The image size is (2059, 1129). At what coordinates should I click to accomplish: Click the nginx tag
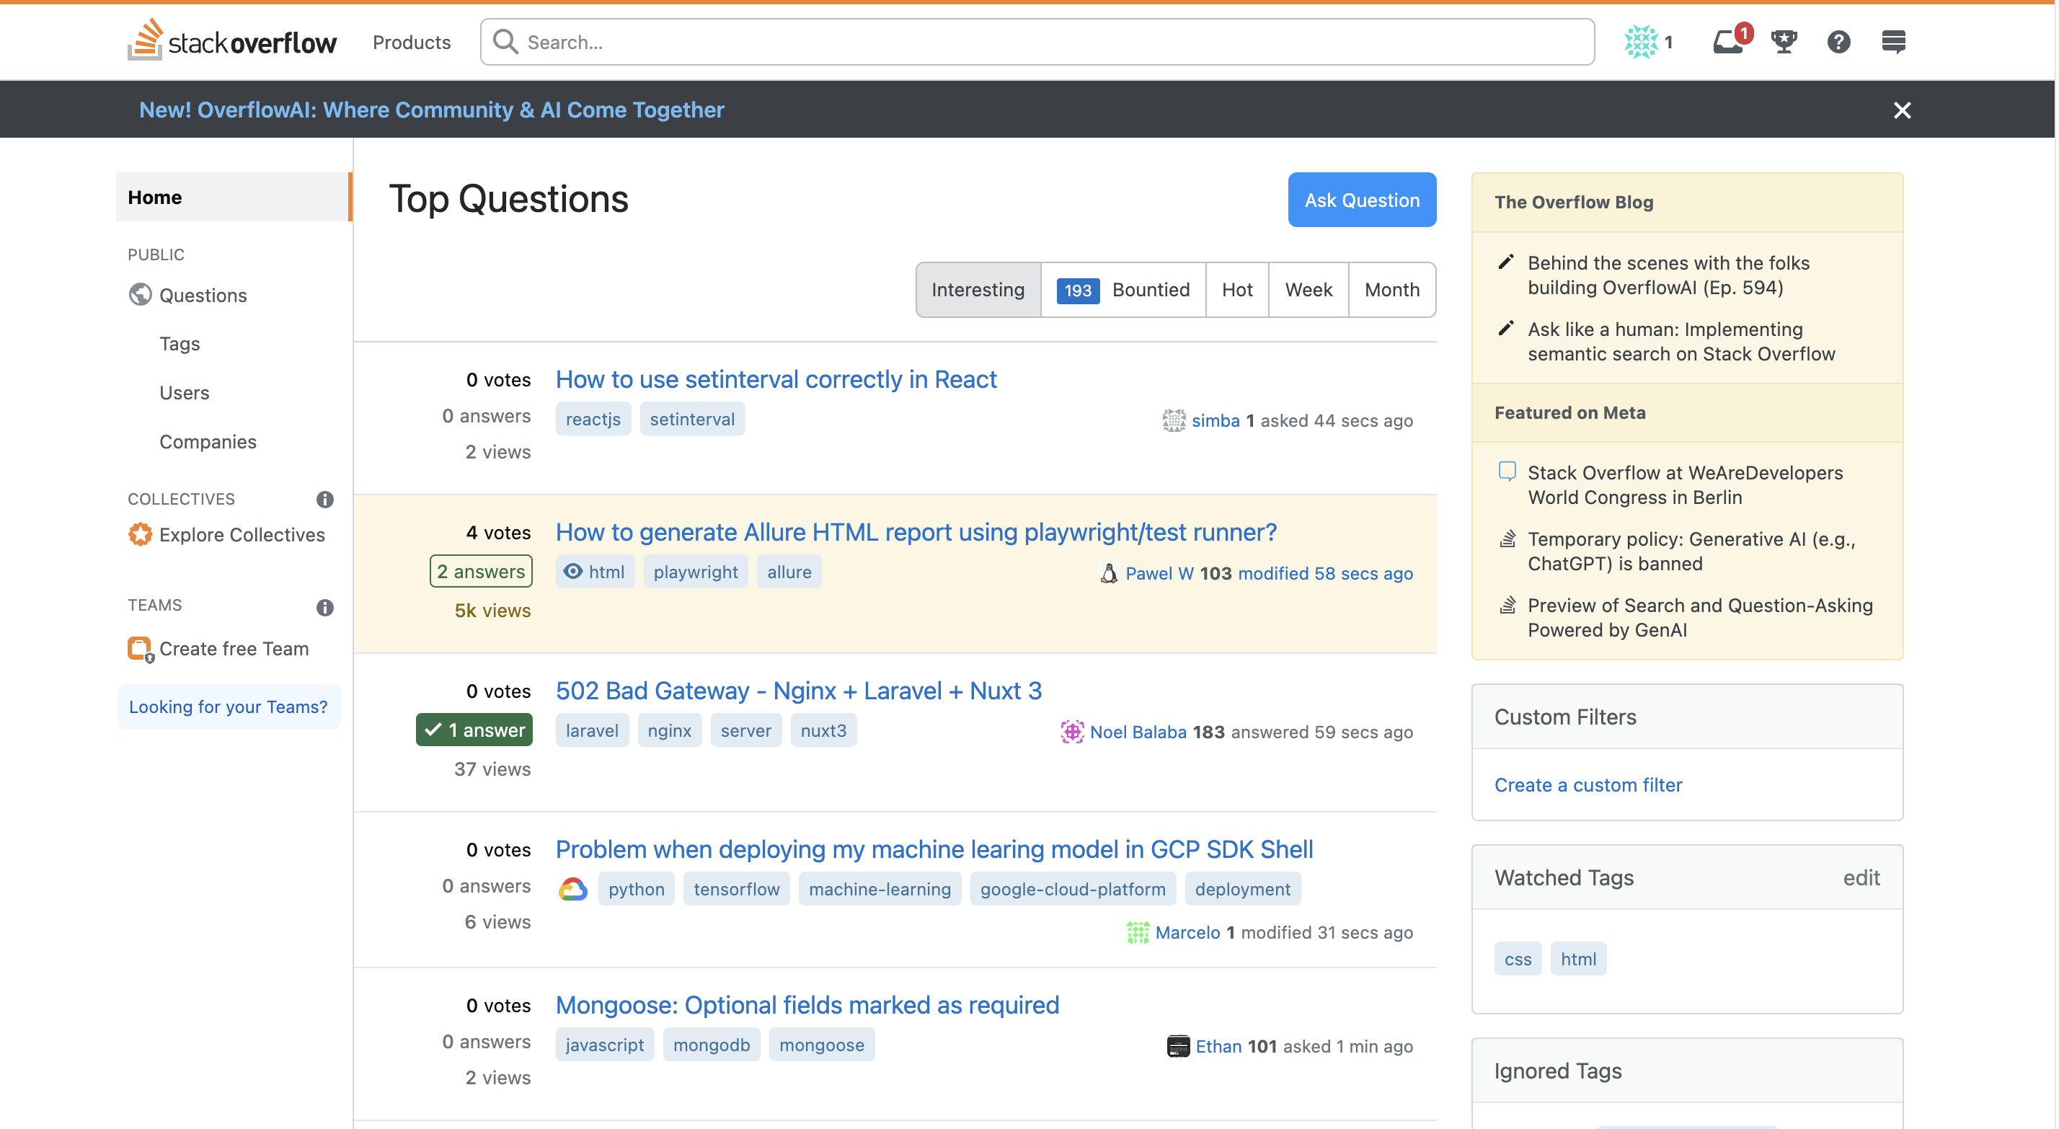(x=670, y=730)
